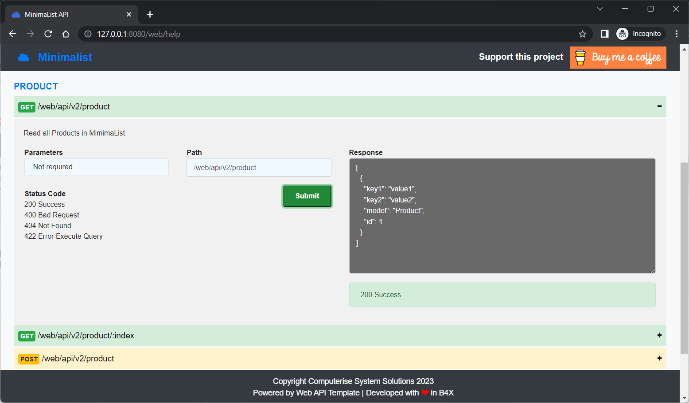Click the Parameters Not required field

(x=97, y=167)
